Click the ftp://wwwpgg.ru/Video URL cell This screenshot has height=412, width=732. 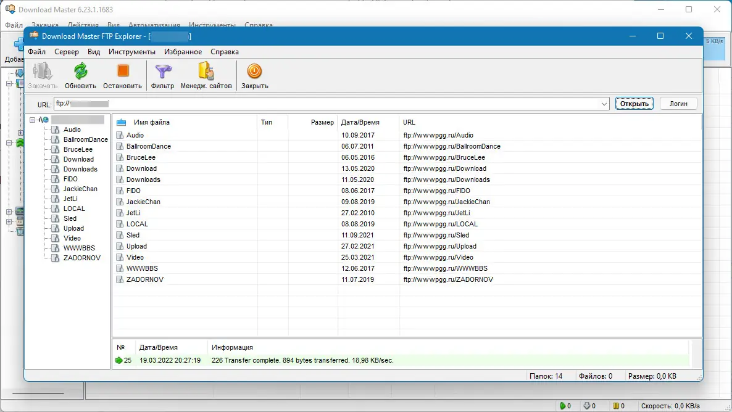[438, 258]
